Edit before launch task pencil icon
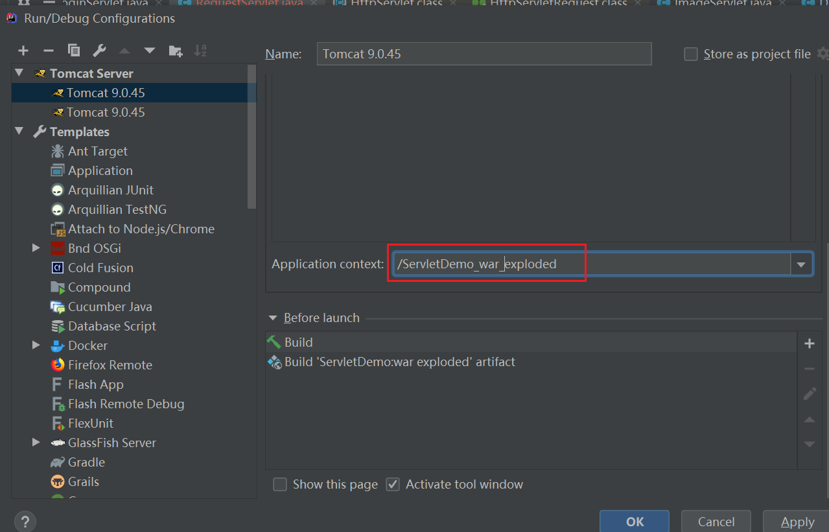The height and width of the screenshot is (532, 829). click(810, 393)
